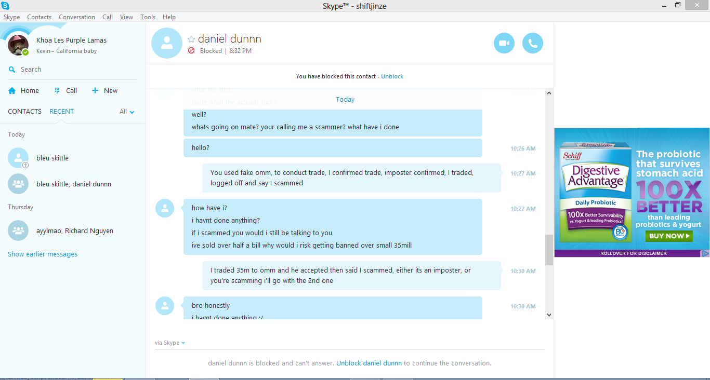Click the sender avatar beside "how have i?"
710x380 pixels.
pos(165,208)
